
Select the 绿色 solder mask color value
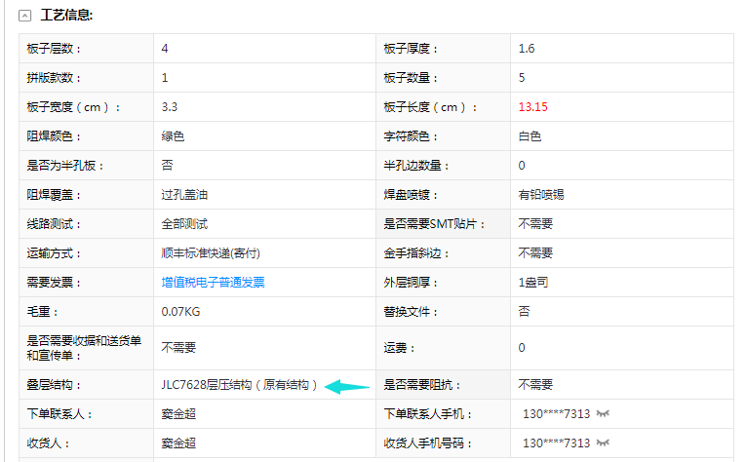coord(173,135)
